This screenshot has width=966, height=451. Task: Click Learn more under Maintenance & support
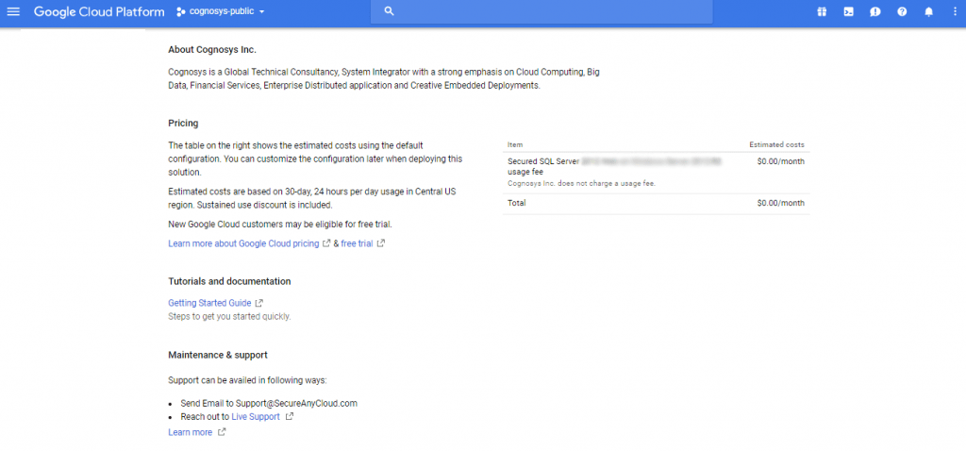(x=190, y=432)
